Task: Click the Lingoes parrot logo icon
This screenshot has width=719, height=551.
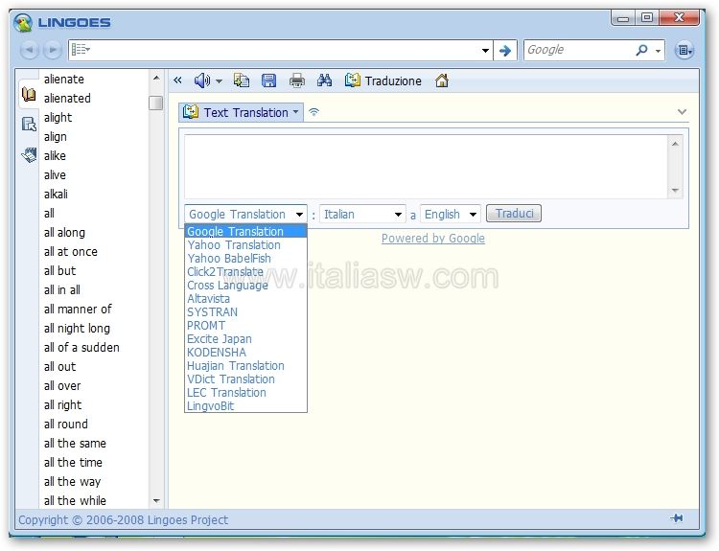Action: (x=23, y=22)
